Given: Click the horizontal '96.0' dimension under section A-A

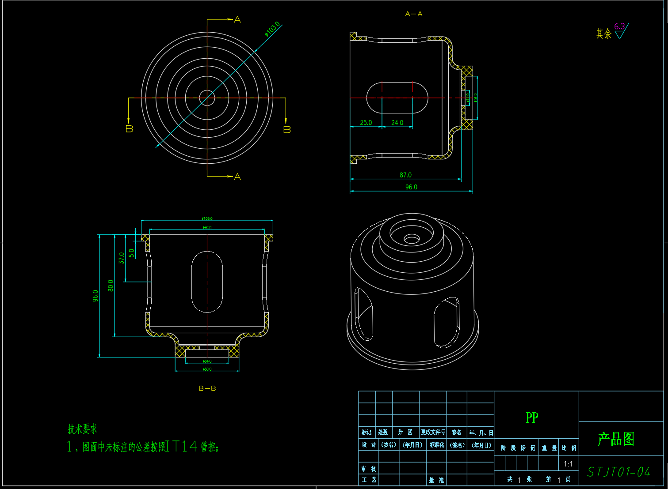Looking at the screenshot, I should click(411, 187).
